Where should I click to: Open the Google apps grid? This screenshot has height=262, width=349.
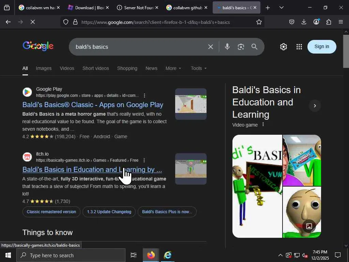coord(299,47)
